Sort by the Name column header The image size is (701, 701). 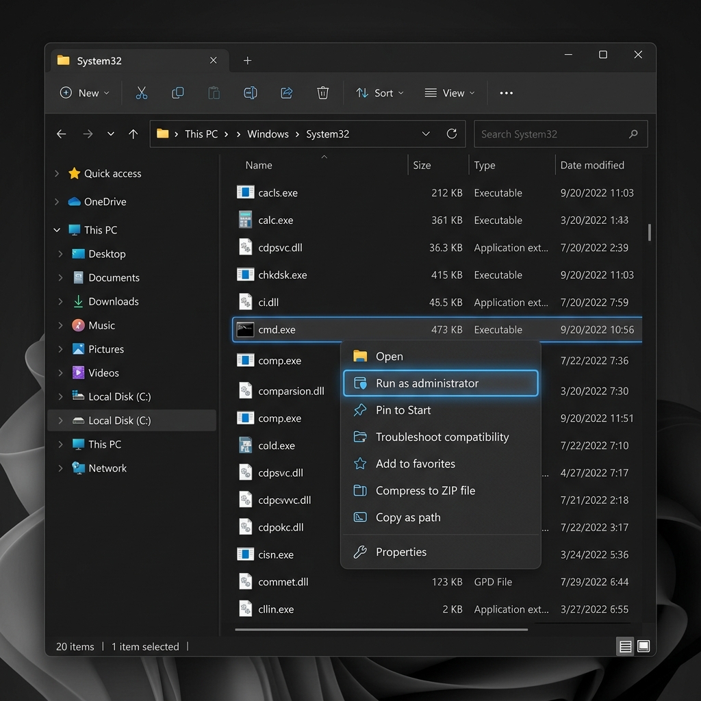click(258, 165)
